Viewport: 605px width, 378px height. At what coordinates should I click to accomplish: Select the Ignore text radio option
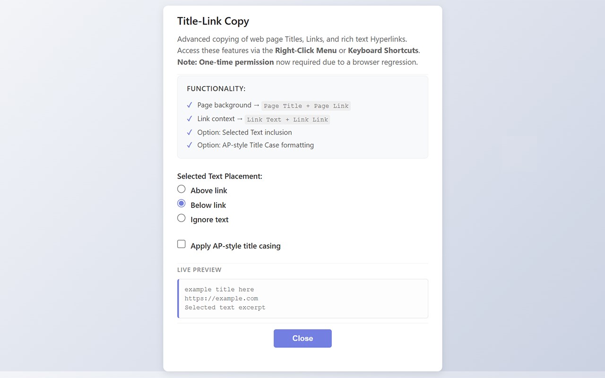click(181, 218)
